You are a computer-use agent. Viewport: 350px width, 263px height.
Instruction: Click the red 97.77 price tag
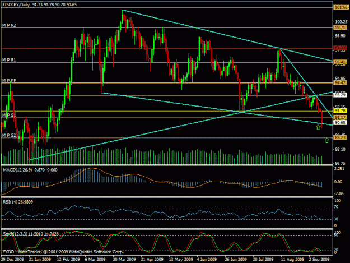340,48
